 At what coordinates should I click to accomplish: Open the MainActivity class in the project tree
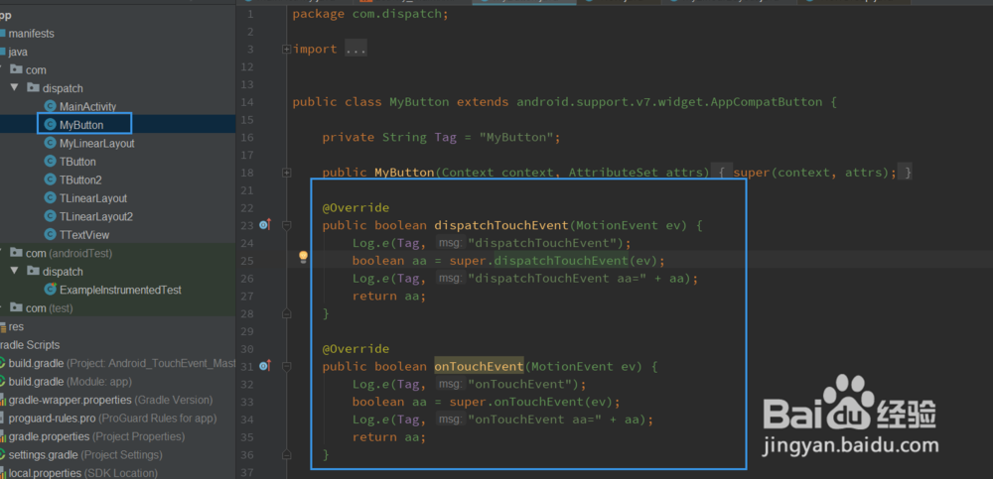tap(87, 107)
